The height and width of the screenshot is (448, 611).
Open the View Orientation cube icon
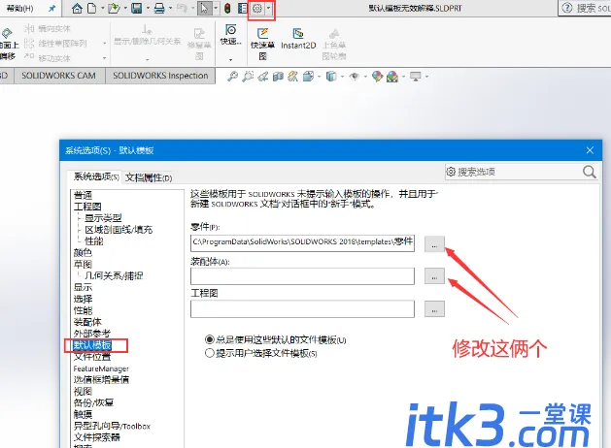pyautogui.click(x=308, y=77)
